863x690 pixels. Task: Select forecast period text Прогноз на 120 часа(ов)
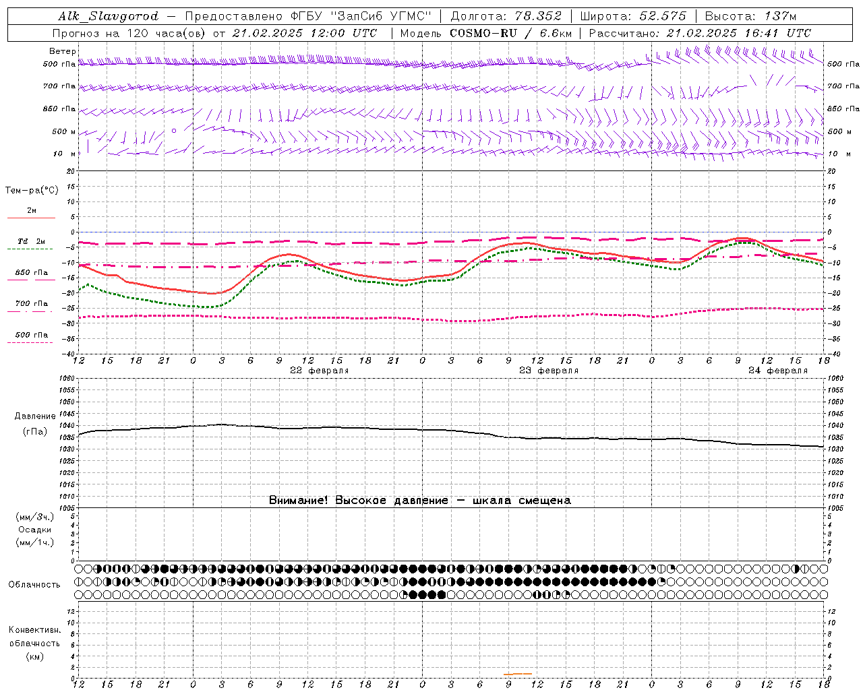(x=128, y=33)
